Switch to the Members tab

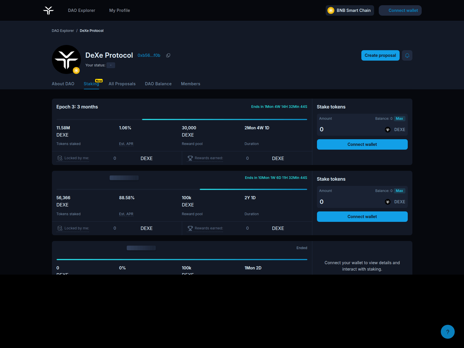(191, 84)
